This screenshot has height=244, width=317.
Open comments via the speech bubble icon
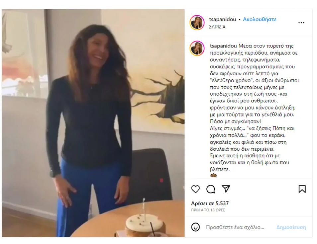tap(211, 189)
